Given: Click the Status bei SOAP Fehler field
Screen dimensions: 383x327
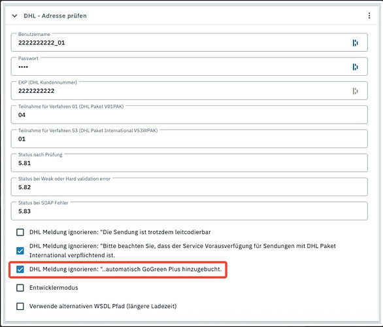Looking at the screenshot, I should (189, 211).
